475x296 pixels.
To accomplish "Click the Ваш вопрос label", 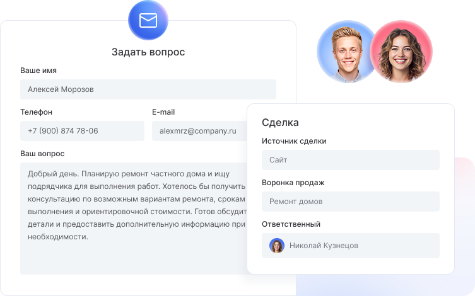I will (x=42, y=154).
